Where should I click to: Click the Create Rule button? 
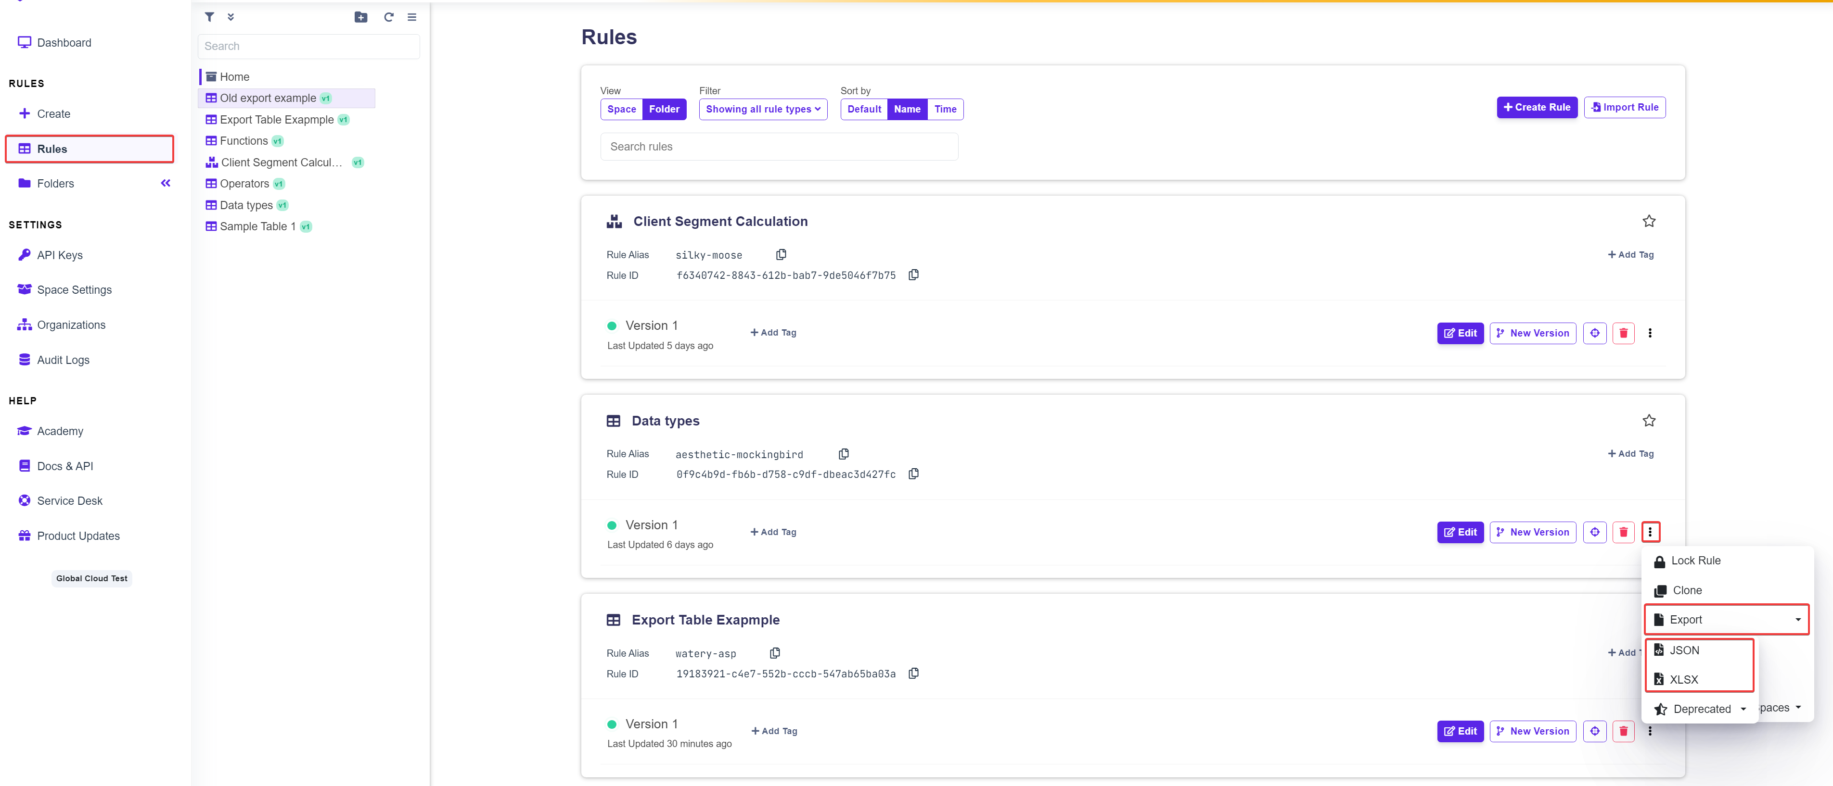click(1536, 107)
